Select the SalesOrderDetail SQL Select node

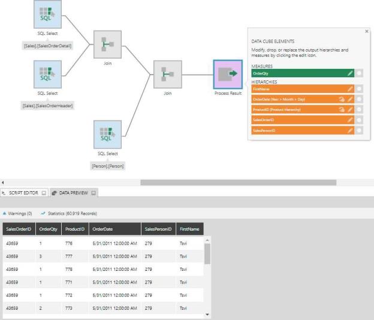coord(47,14)
